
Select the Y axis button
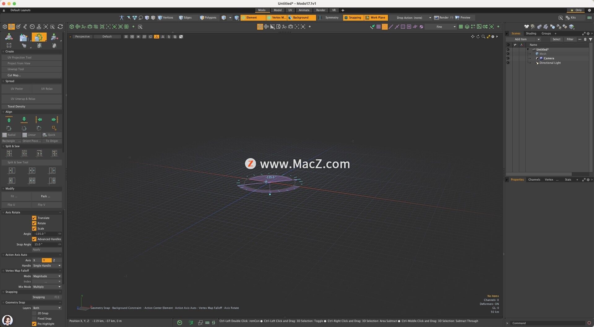click(x=47, y=260)
